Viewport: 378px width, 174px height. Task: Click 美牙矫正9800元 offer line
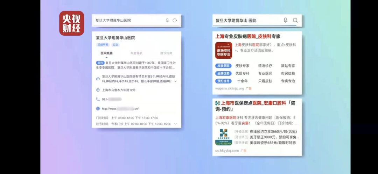(x=274, y=137)
